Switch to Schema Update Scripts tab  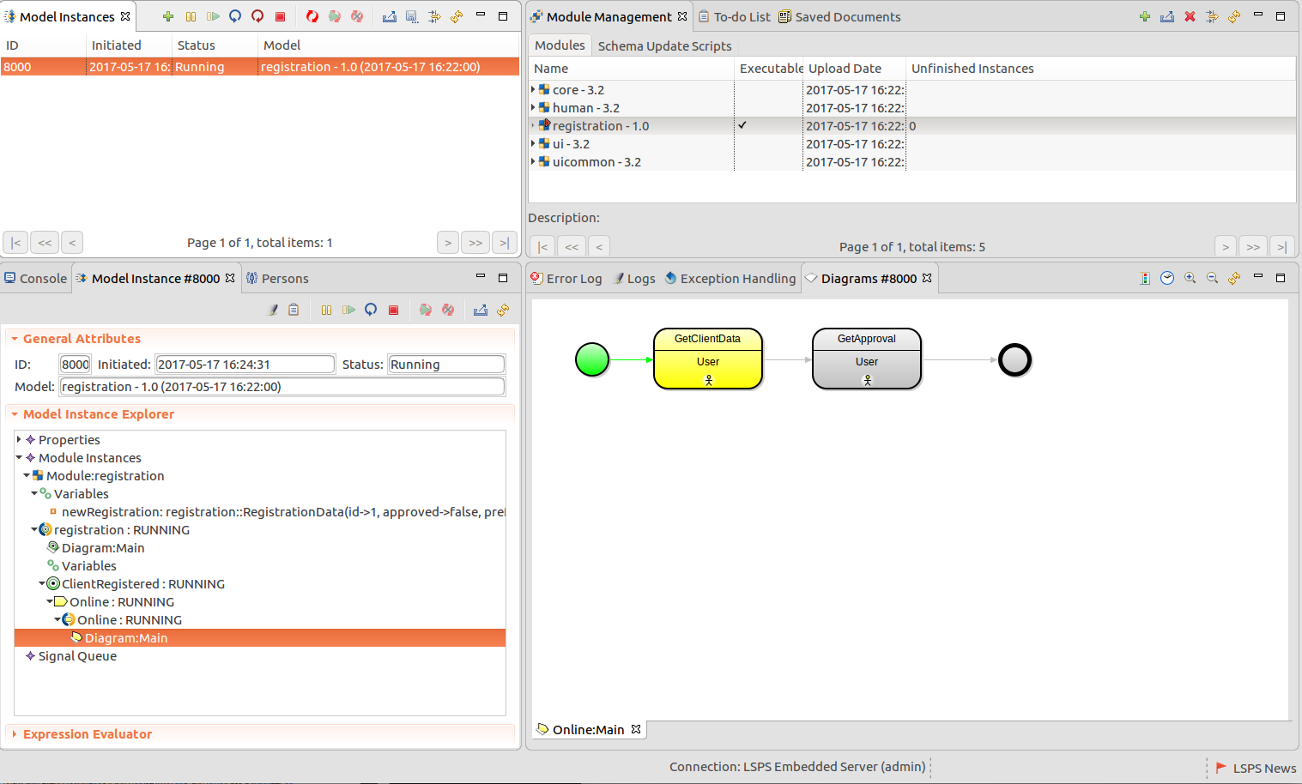665,46
